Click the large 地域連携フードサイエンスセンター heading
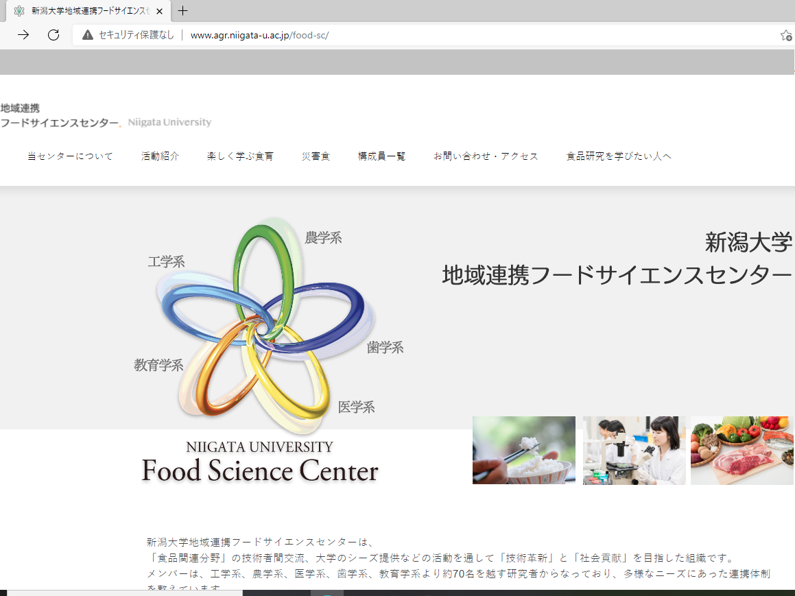795x596 pixels. click(x=617, y=275)
